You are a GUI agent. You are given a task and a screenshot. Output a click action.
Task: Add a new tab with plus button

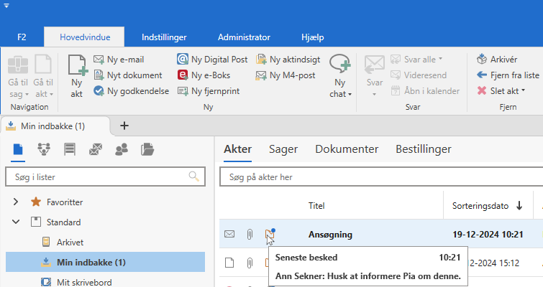coord(124,126)
